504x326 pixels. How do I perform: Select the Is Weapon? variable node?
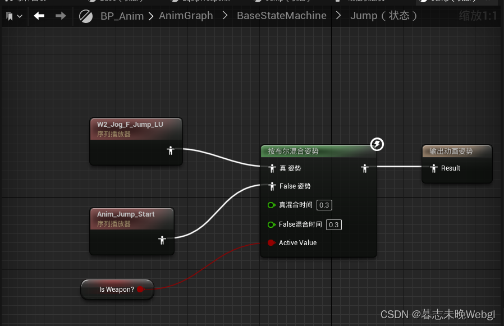coord(117,290)
